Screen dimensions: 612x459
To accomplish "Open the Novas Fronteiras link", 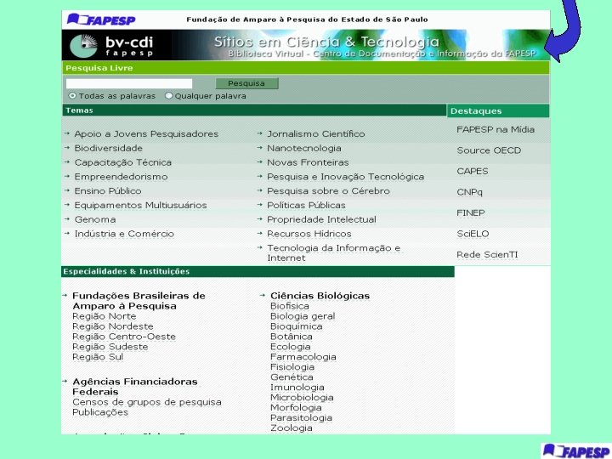I will tap(308, 162).
